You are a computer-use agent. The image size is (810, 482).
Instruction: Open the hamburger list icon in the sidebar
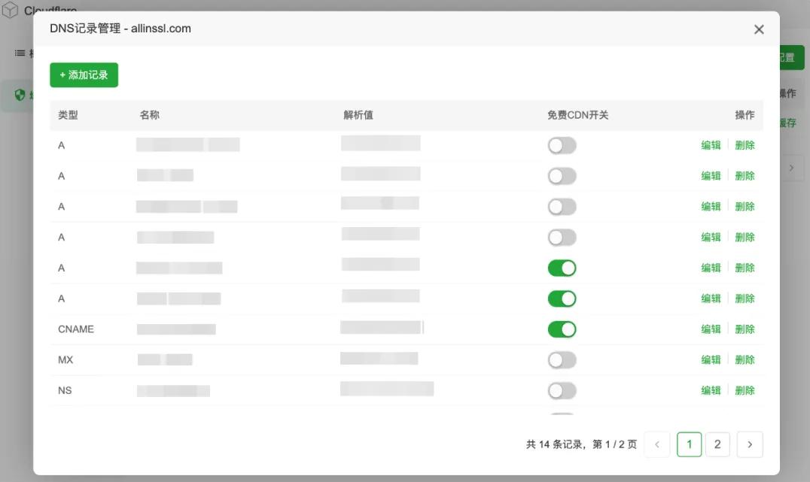[18, 53]
